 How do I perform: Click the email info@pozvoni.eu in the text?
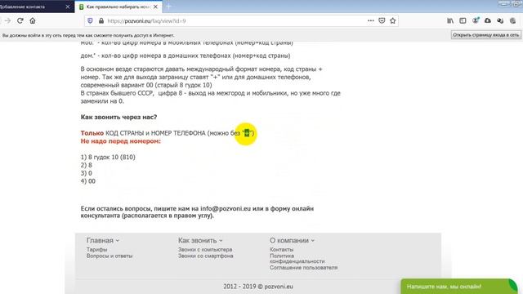pos(226,209)
